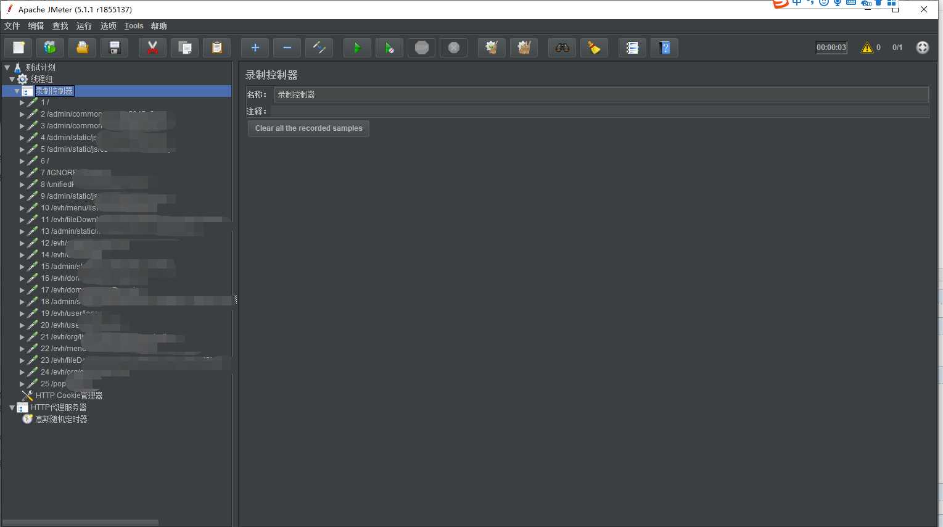This screenshot has width=943, height=527.
Task: Click the HTTP Cookie管理器 wrench icon
Action: (x=27, y=396)
